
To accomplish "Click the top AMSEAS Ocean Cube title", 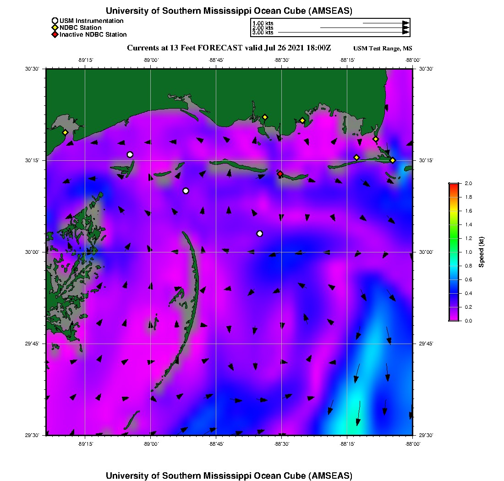I will (229, 11).
